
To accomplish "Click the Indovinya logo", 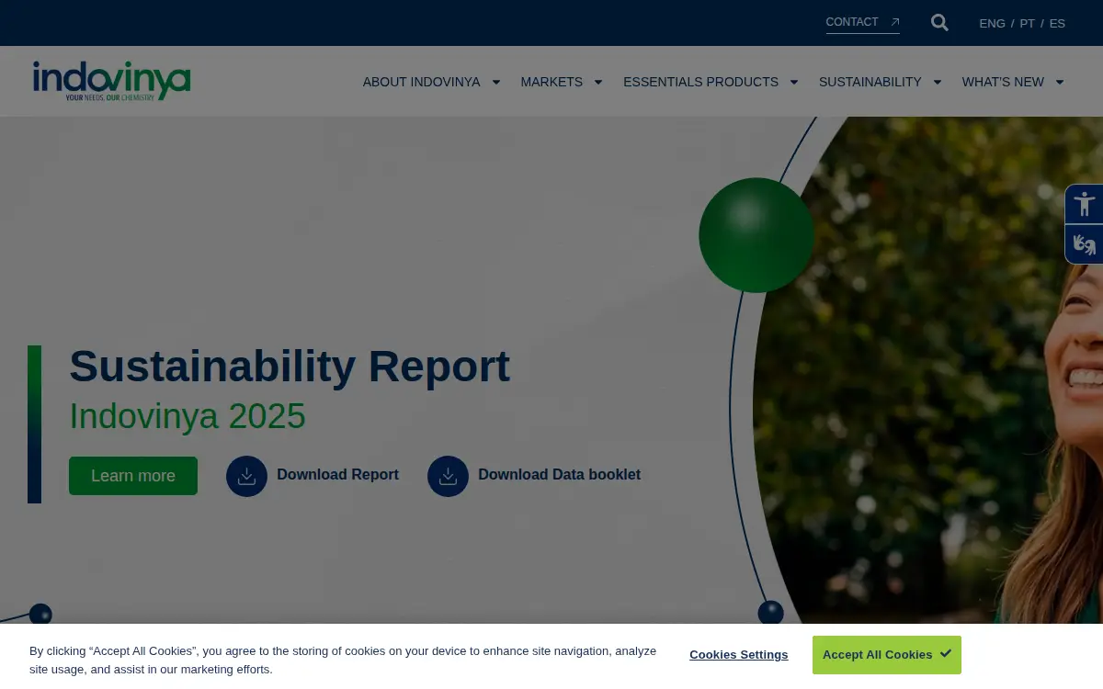I will point(111,81).
